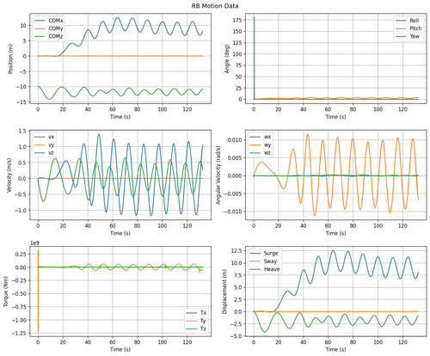Click the Ty torque legend entry
Screen dimensions: 430x356
[x=196, y=321]
